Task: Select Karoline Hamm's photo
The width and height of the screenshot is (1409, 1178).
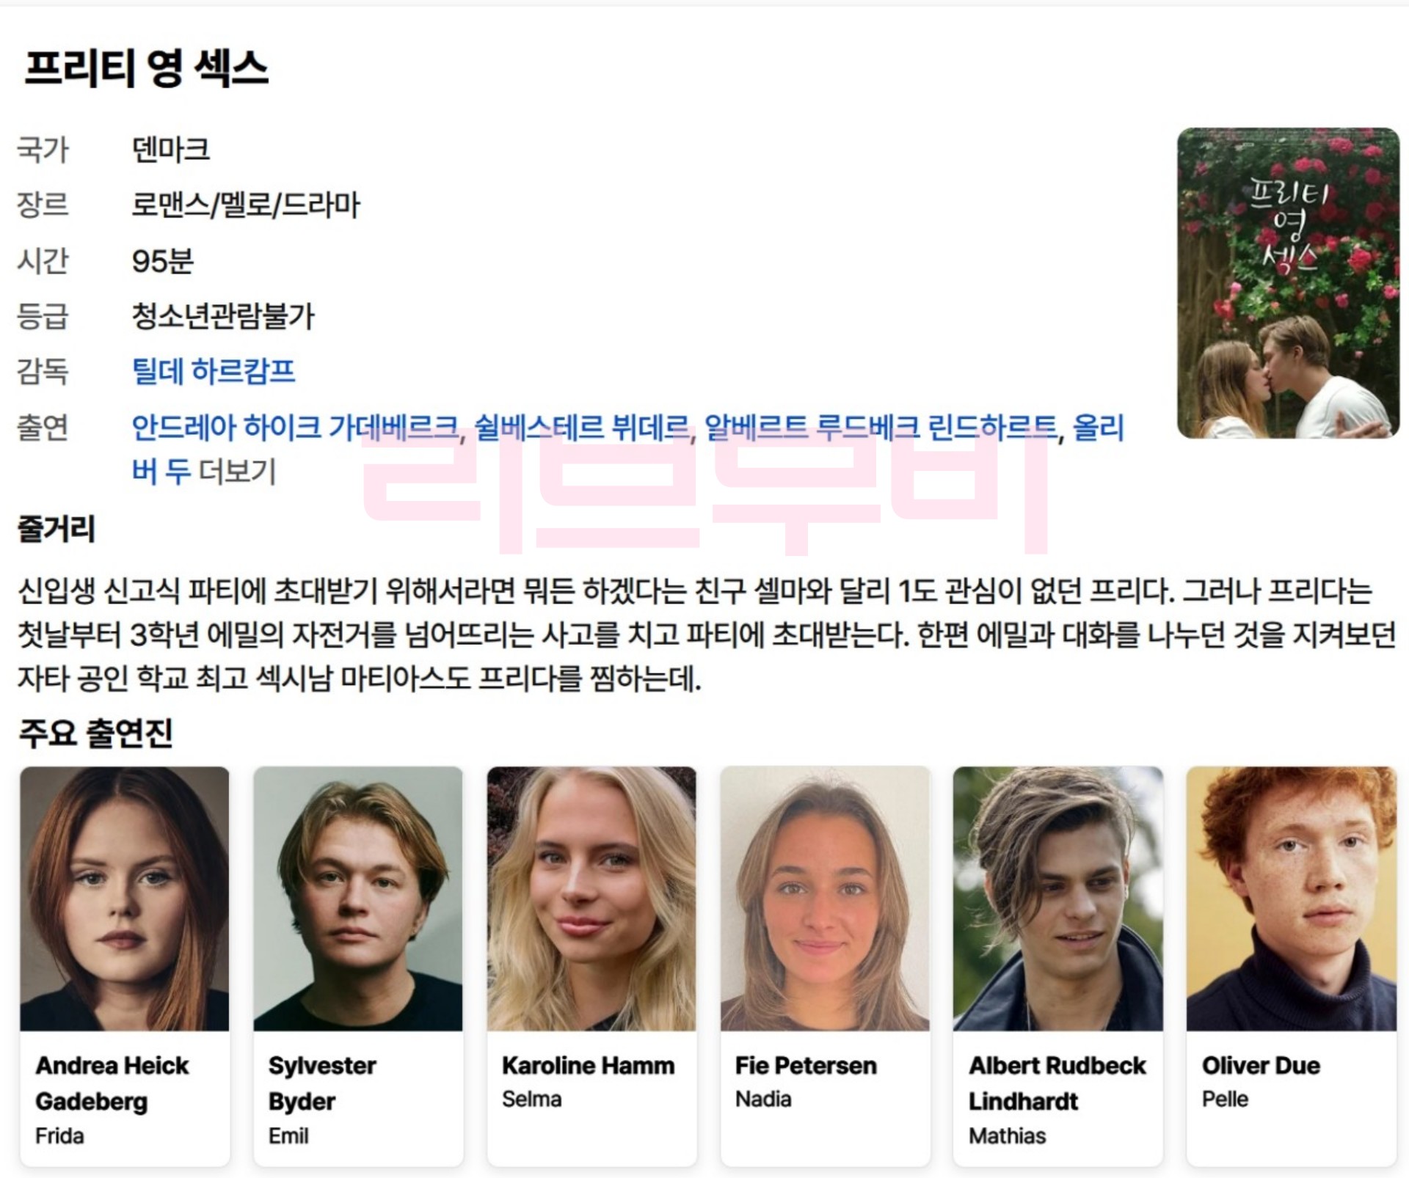Action: (591, 899)
